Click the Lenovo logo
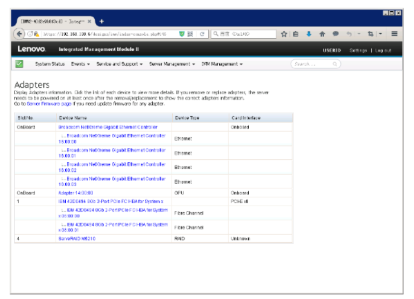This screenshot has width=414, height=299. point(31,49)
